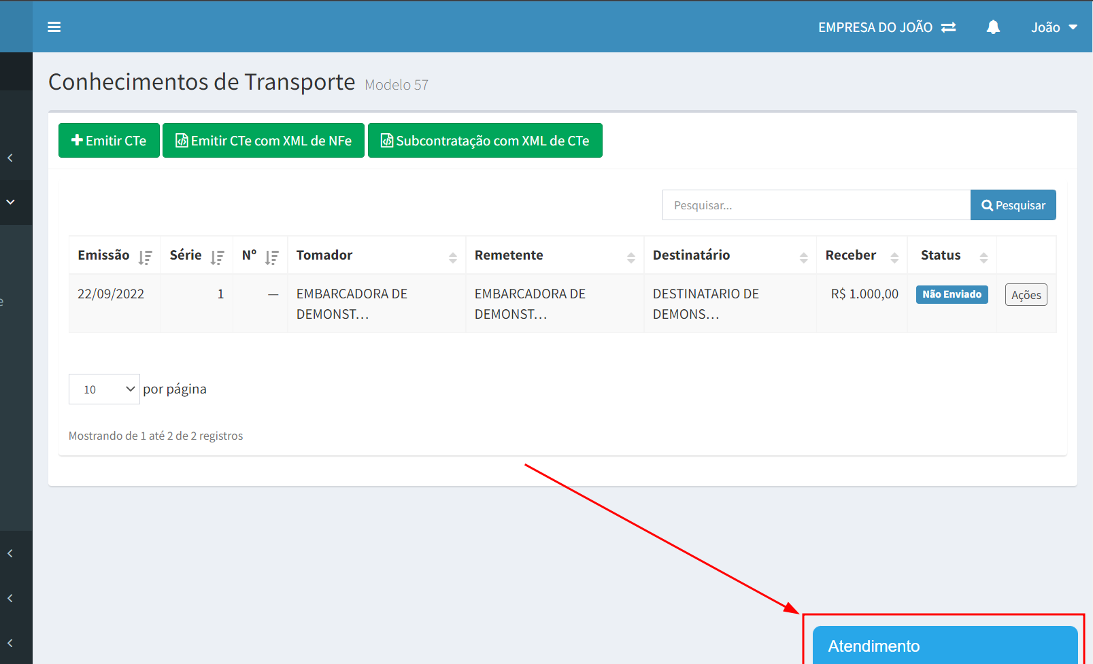Sort by Tomador column arrows
Screen dimensions: 1093x664
453,257
